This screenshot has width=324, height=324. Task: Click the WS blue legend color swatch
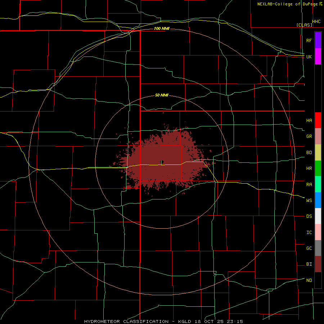point(318,200)
